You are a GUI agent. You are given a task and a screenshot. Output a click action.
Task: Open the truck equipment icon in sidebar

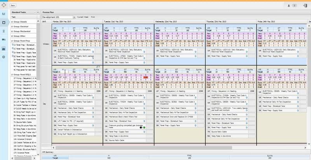pos(3,40)
